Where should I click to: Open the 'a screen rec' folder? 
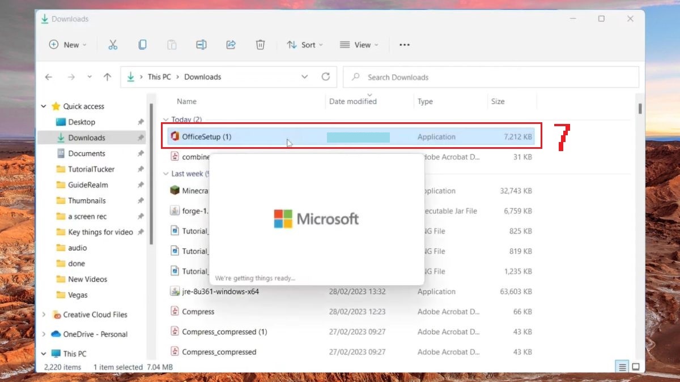87,216
